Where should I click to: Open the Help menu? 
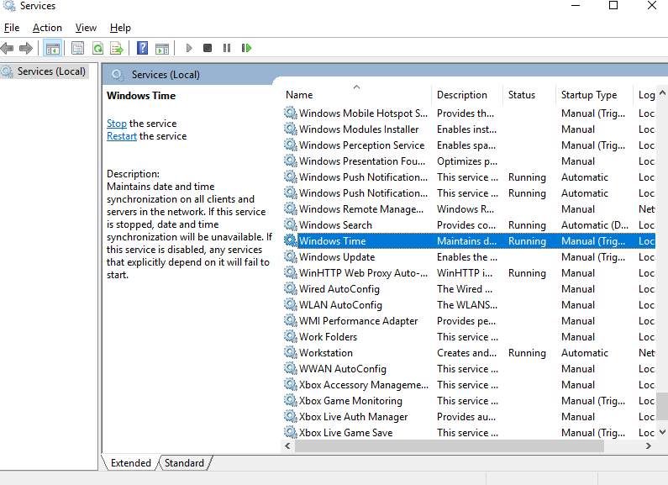(x=120, y=28)
